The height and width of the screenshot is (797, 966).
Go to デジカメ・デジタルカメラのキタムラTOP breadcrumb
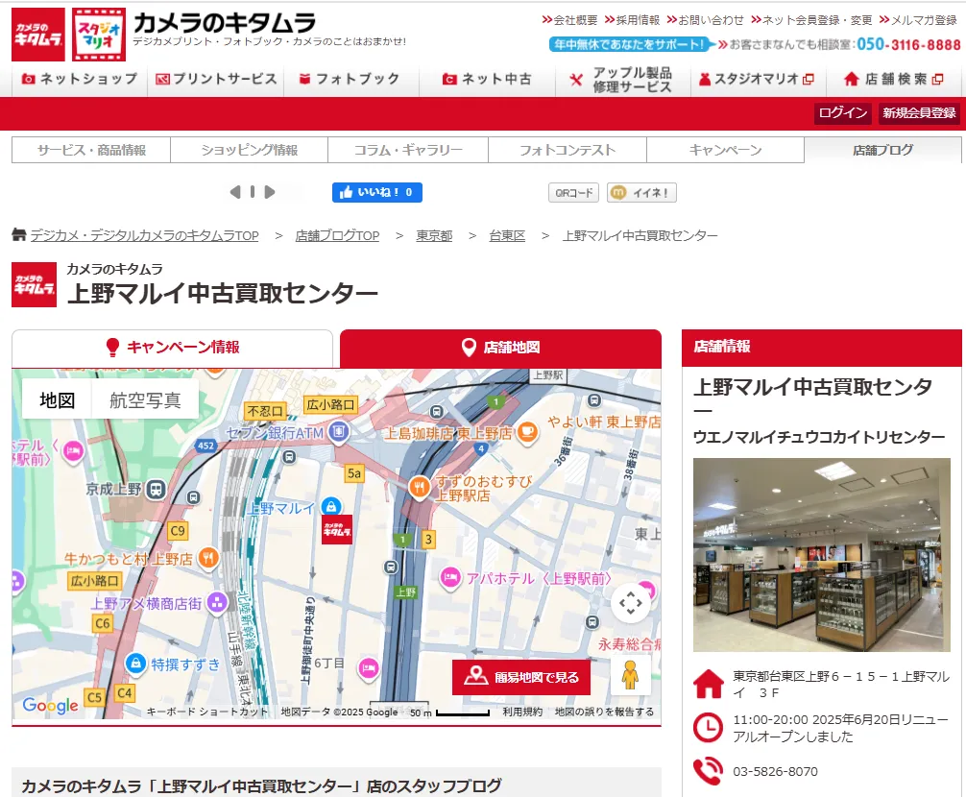[145, 235]
